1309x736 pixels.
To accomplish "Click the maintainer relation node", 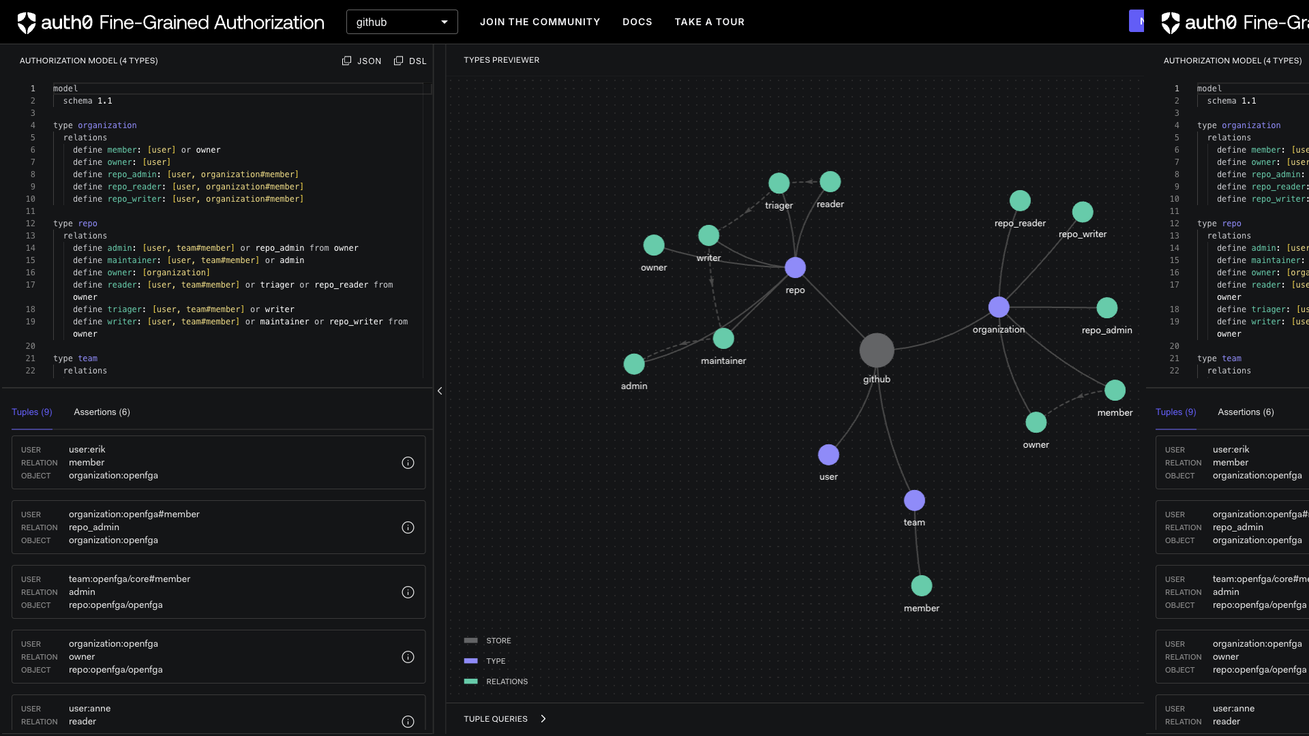I will coord(723,338).
